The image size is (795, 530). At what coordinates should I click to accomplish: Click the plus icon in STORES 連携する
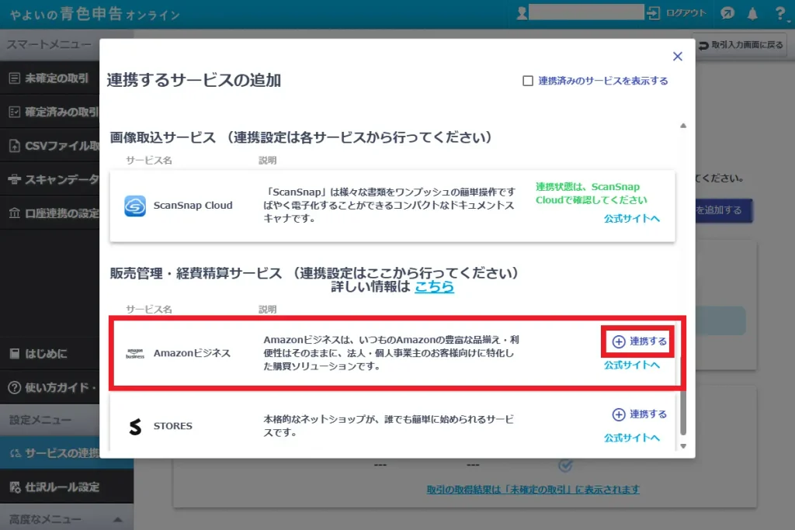pos(619,414)
